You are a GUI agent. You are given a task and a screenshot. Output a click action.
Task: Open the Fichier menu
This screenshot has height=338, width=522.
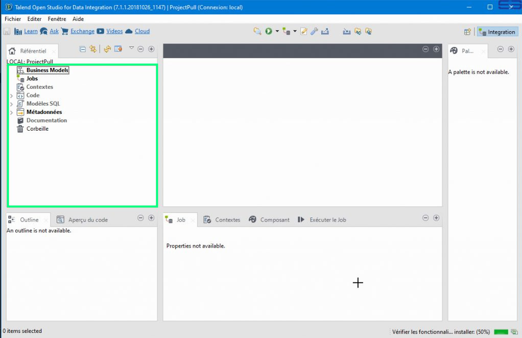[13, 19]
